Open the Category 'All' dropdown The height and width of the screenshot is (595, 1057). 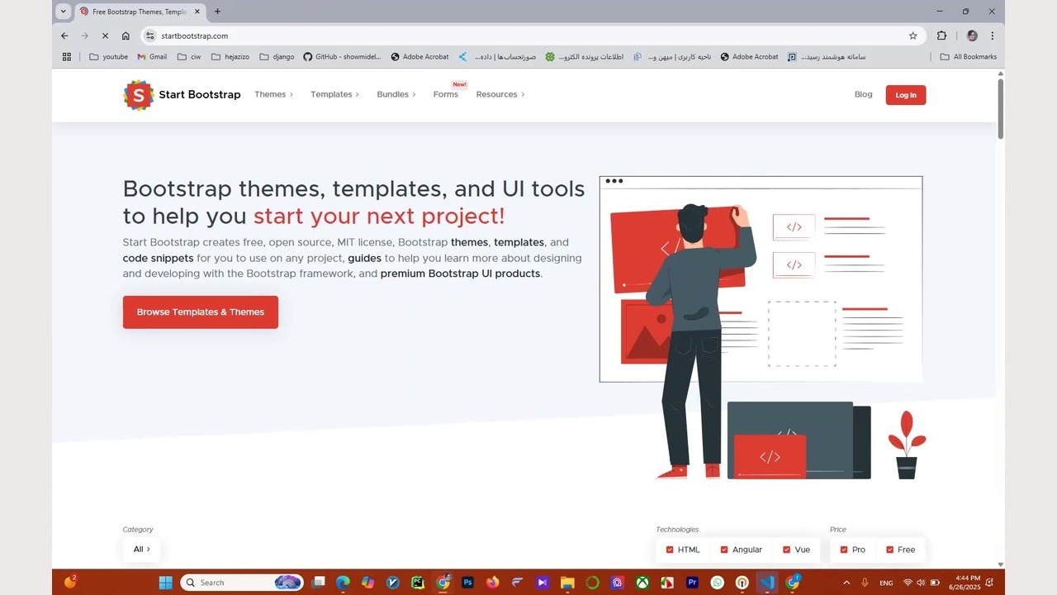[142, 550]
